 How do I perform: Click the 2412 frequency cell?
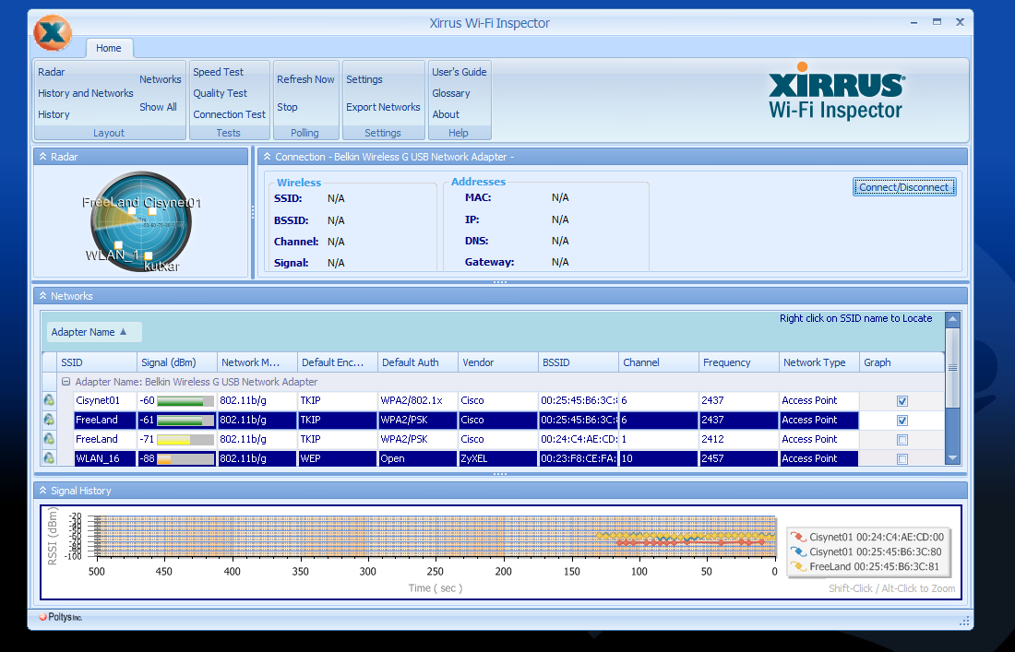pos(738,439)
